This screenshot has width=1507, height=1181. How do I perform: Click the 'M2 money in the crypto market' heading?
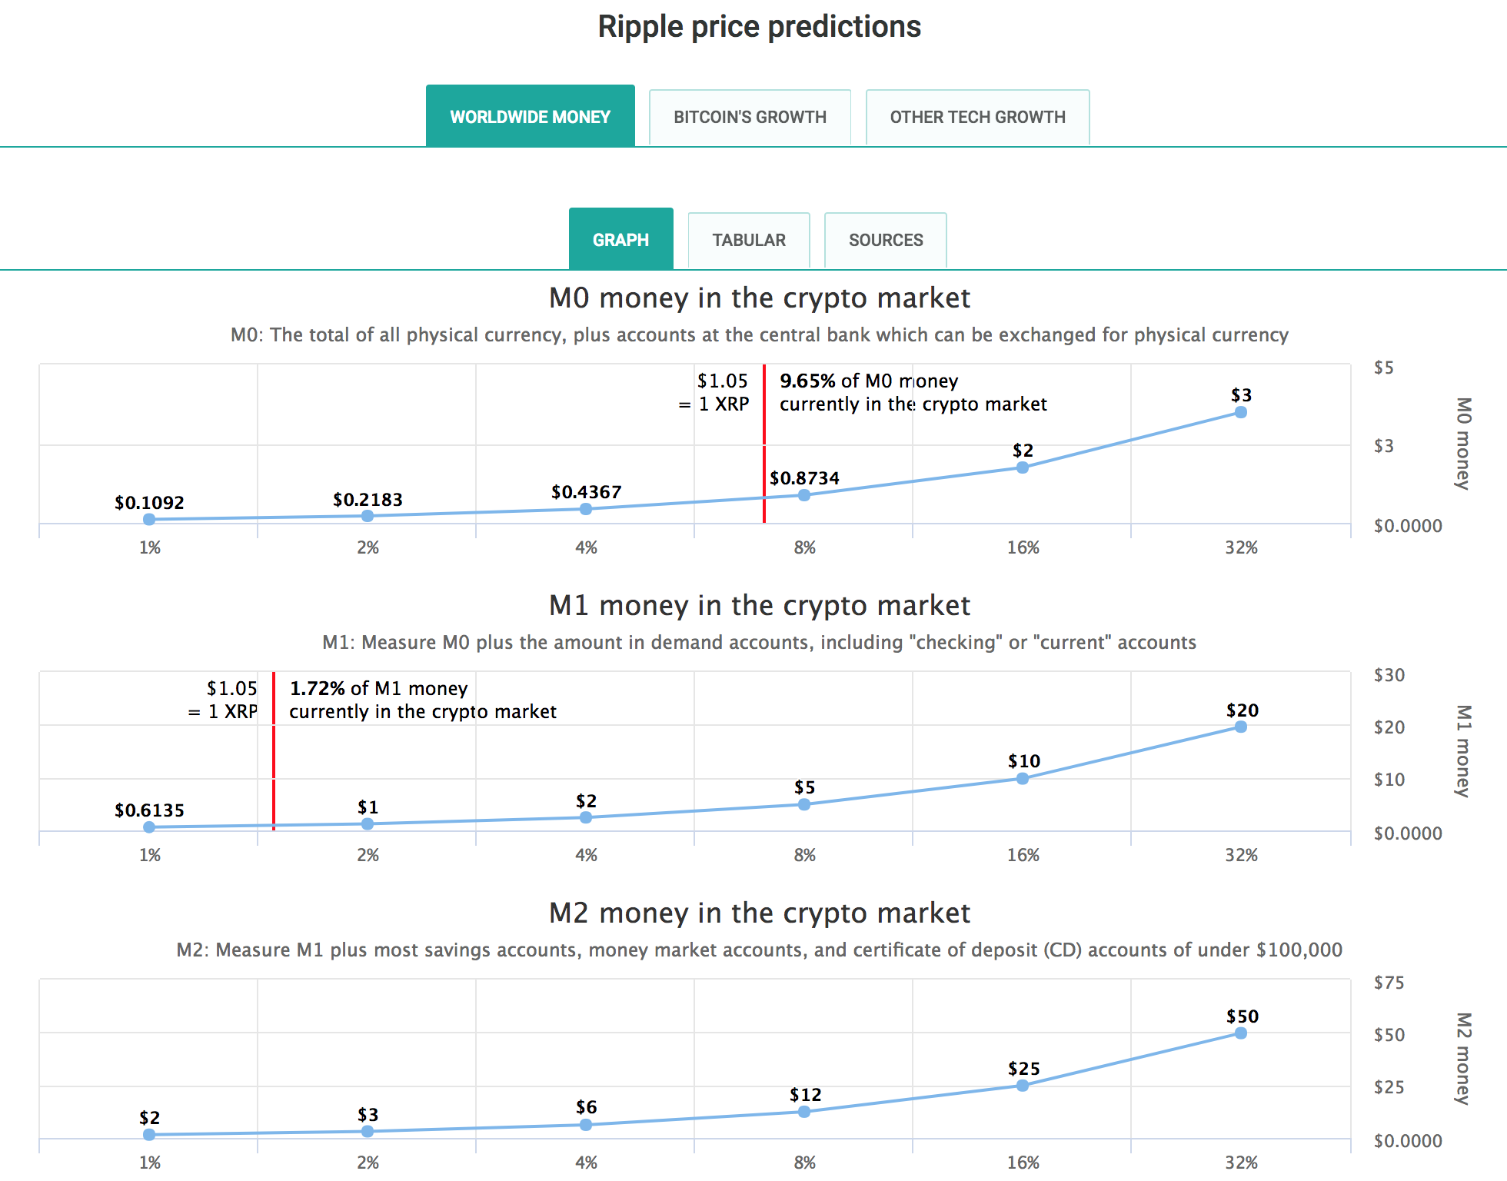(760, 913)
